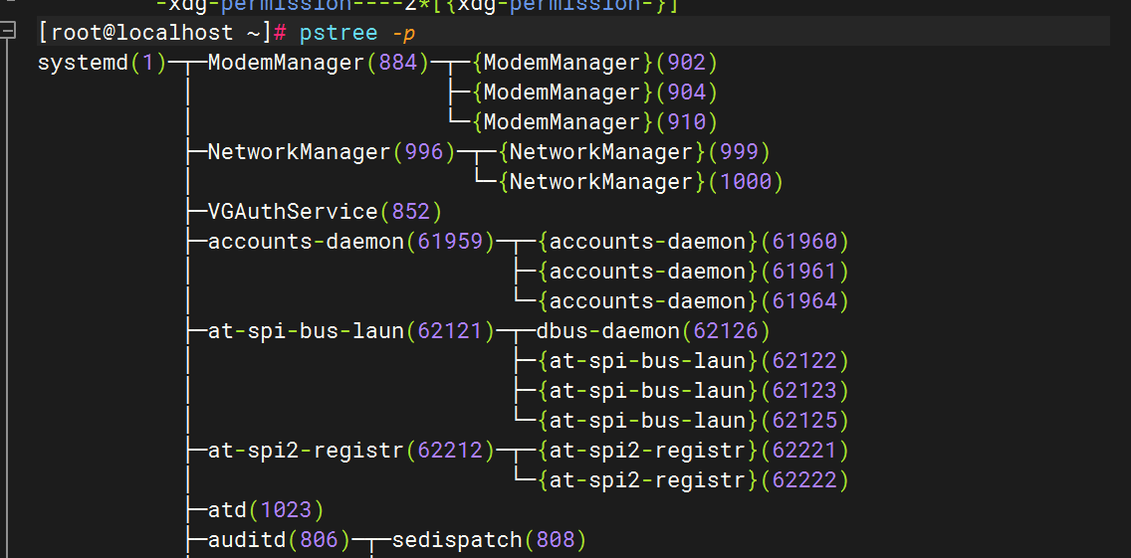Viewport: 1131px width, 558px height.
Task: Click {at-spi2-registr}(62221) thread
Action: coord(694,451)
